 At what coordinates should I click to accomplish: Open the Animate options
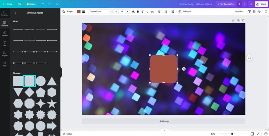pyautogui.click(x=185, y=12)
